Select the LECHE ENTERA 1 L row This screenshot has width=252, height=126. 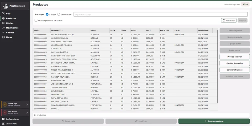(x=125, y=95)
